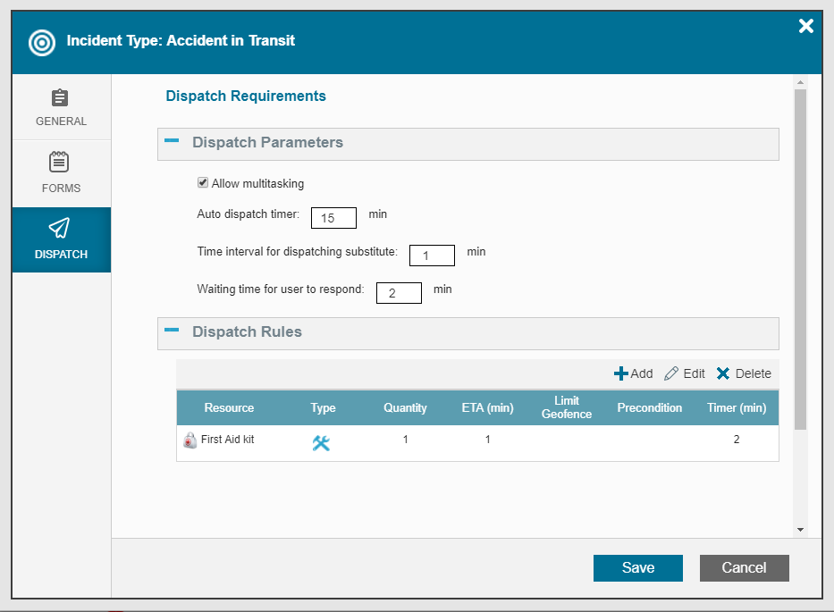Click the Dispatch paper plane icon
Viewport: 834px width, 612px height.
tap(59, 228)
